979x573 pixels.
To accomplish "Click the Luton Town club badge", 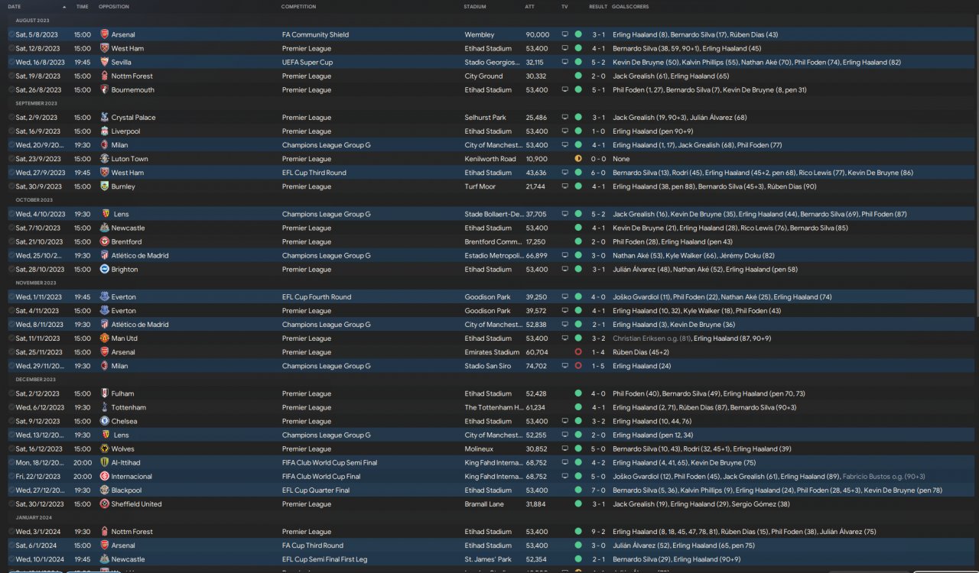I will (105, 159).
